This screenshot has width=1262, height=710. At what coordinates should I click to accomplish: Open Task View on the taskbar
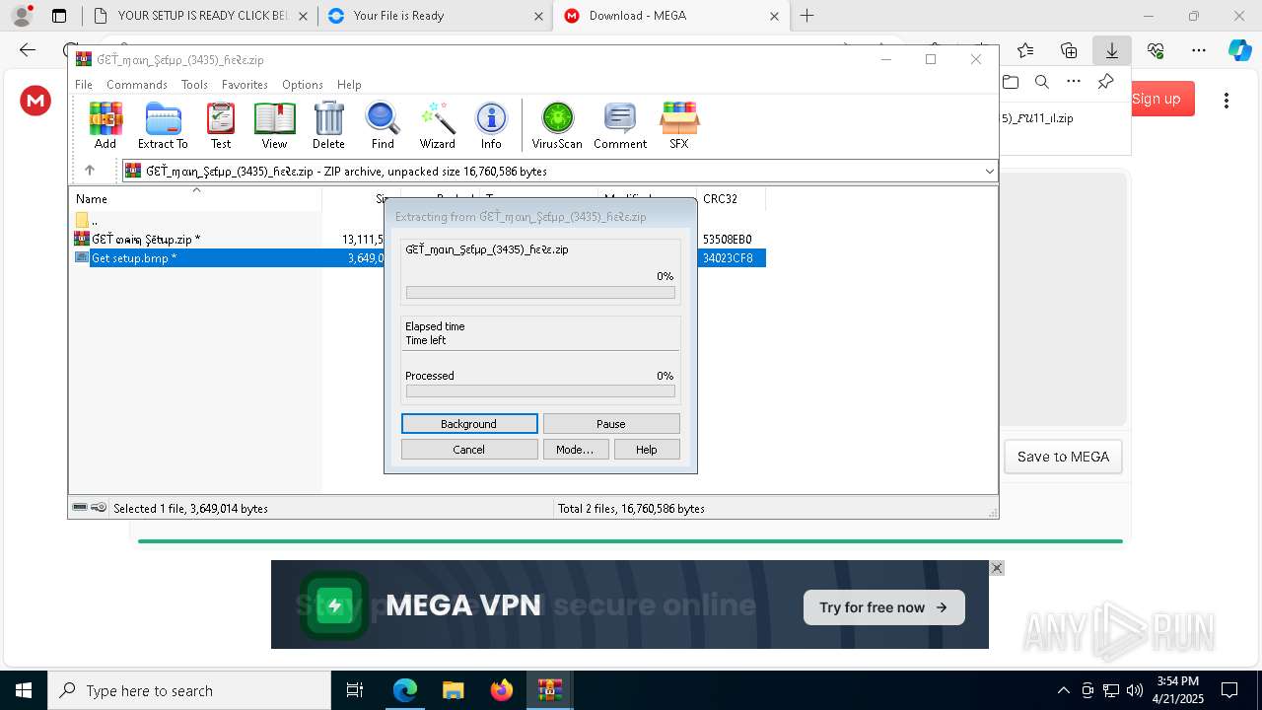tap(355, 690)
